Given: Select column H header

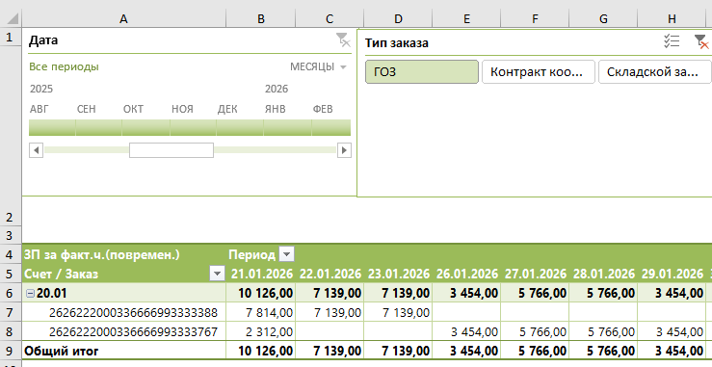Looking at the screenshot, I should click(672, 18).
